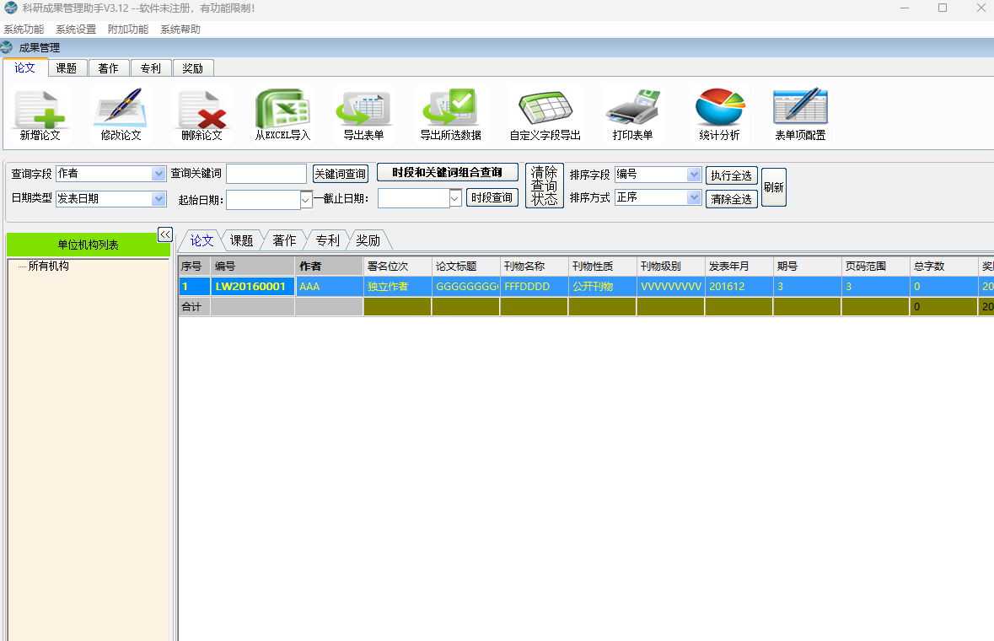The width and height of the screenshot is (994, 641).
Task: Open the 系统功能 menu
Action: coord(24,30)
